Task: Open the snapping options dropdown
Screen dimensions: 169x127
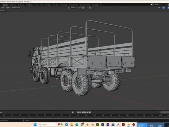Action: pos(86,8)
